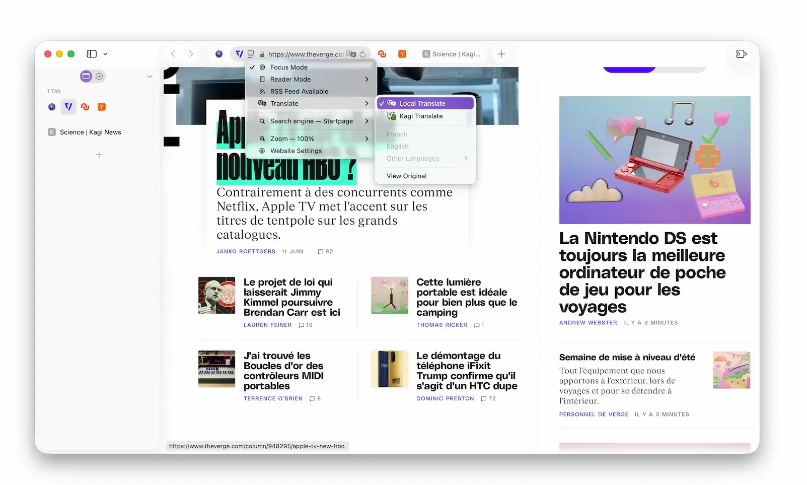
Task: Select the purple tab group icon in sidebar
Action: pos(86,77)
